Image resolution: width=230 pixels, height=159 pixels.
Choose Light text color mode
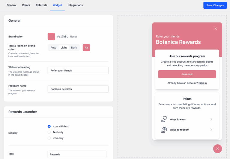[64, 48]
